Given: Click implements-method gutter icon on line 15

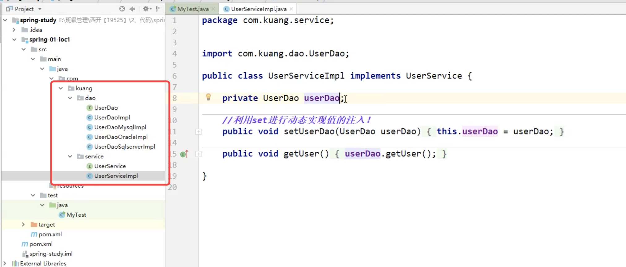Looking at the screenshot, I should [x=184, y=154].
